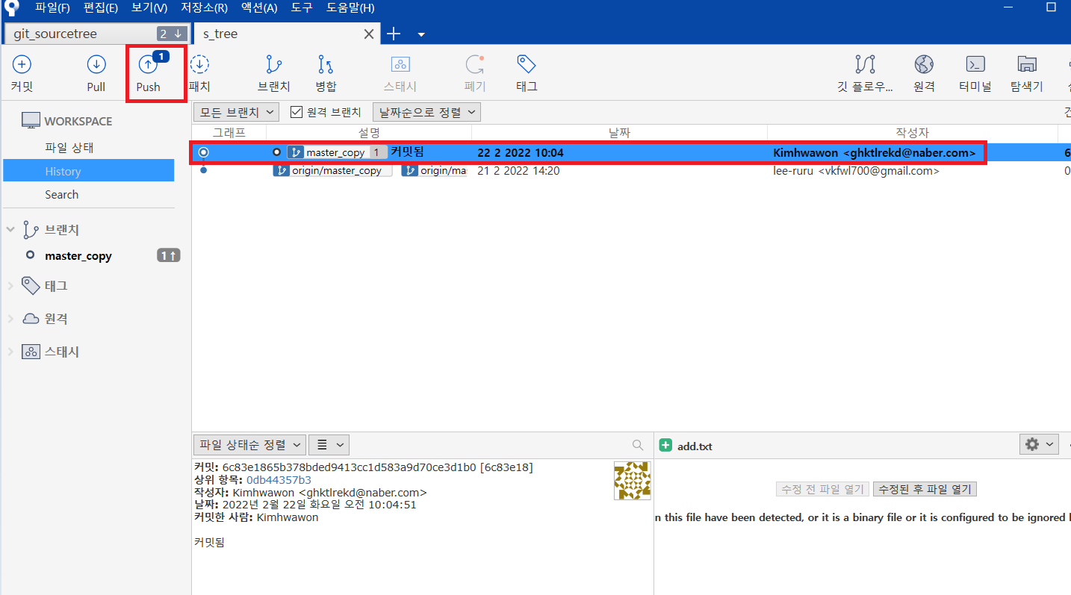
Task: Open the tab list dropdown arrow
Action: click(421, 34)
